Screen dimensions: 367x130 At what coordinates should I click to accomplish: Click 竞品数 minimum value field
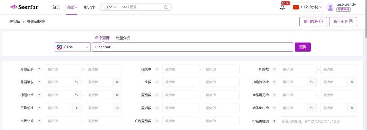(x=180, y=95)
